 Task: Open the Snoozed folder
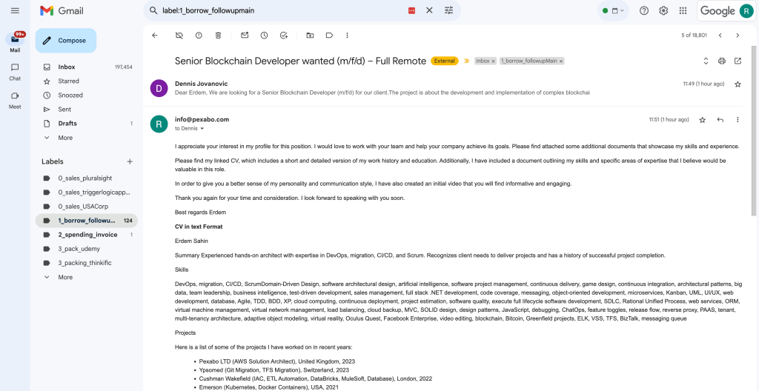pyautogui.click(x=86, y=96)
